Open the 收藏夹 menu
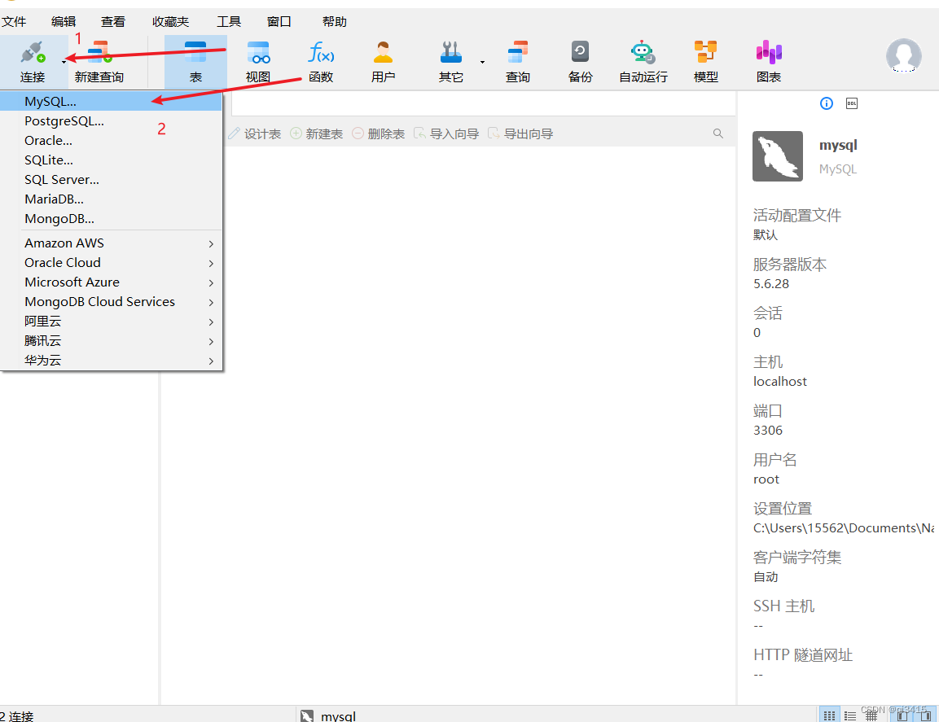The width and height of the screenshot is (939, 722). (x=171, y=22)
